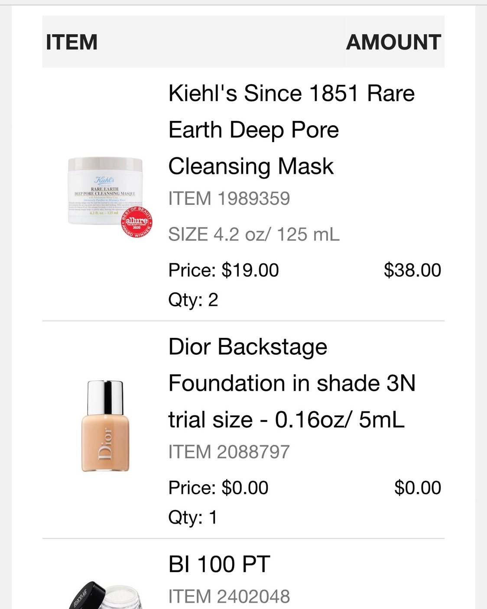Open the Dior foundation bottle image
The width and height of the screenshot is (487, 609).
point(105,426)
